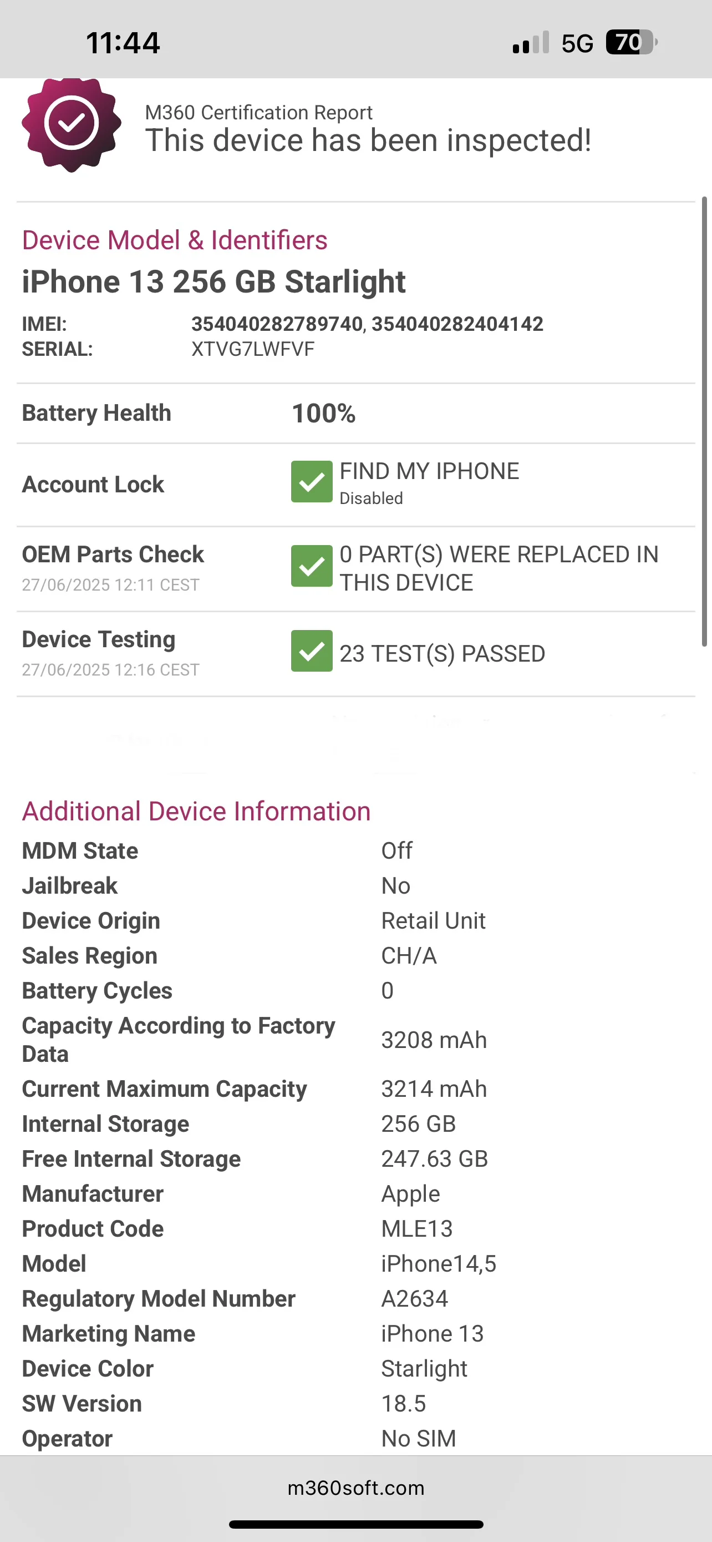
Task: Tap the 5G network indicator
Action: click(x=577, y=44)
